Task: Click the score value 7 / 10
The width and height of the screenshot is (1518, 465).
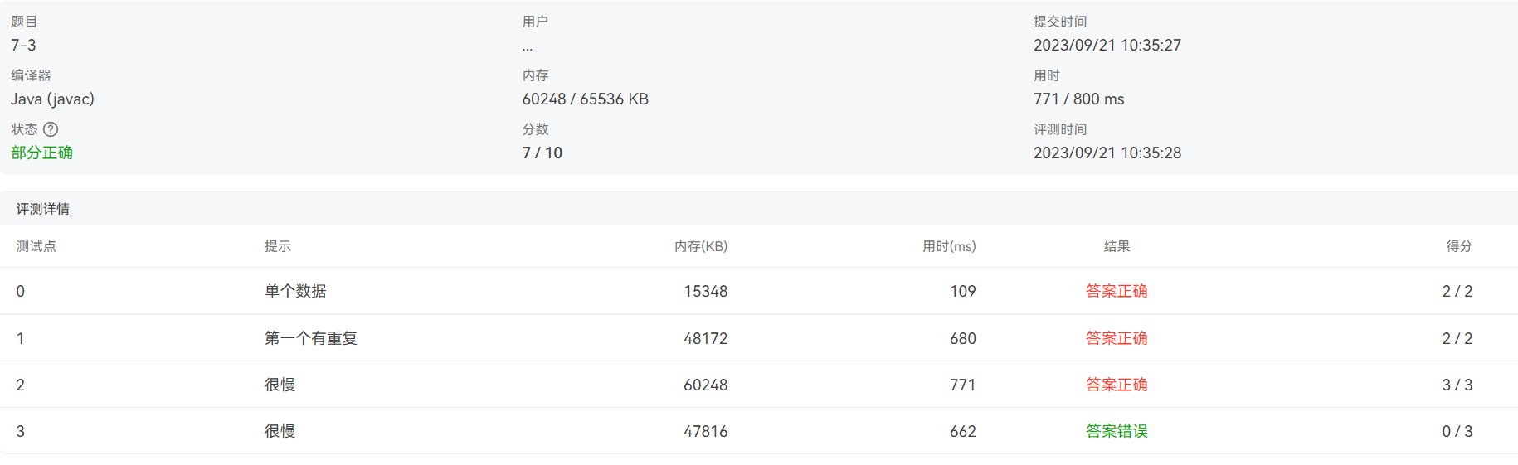Action: 542,153
